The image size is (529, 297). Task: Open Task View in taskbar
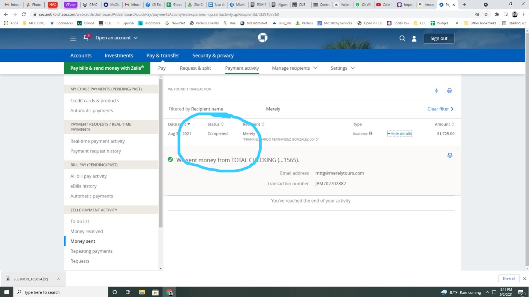(x=128, y=292)
